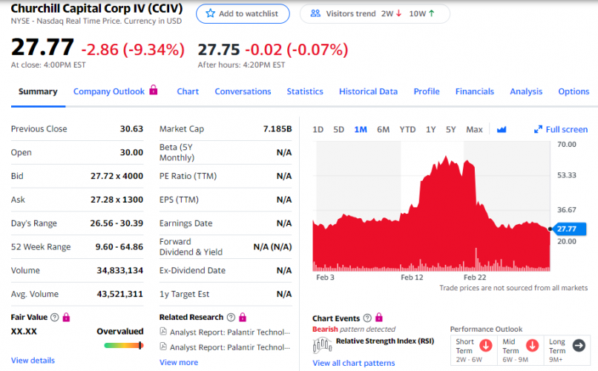Click View more under Related Research

click(179, 362)
